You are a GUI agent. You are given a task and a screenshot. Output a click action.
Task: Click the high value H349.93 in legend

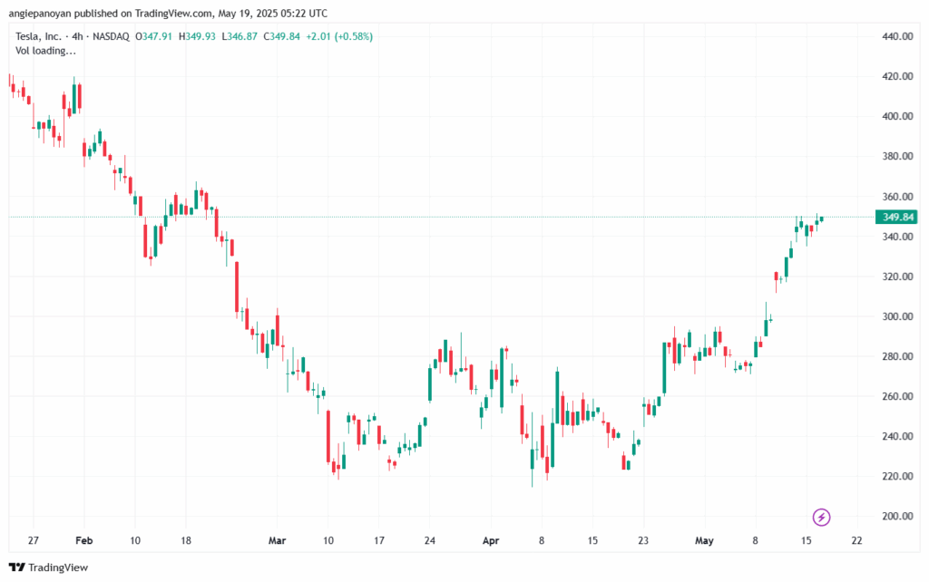[x=197, y=36]
